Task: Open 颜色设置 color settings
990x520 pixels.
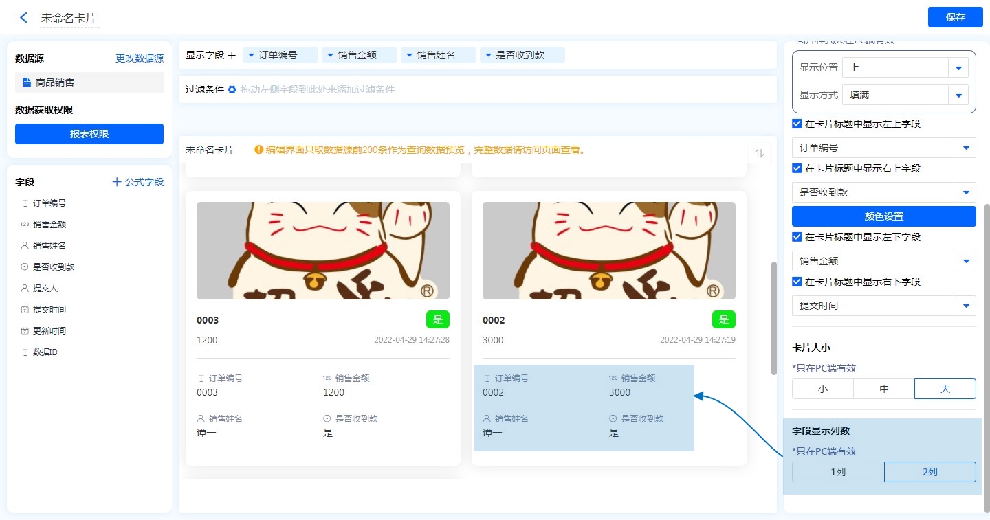Action: pos(883,216)
